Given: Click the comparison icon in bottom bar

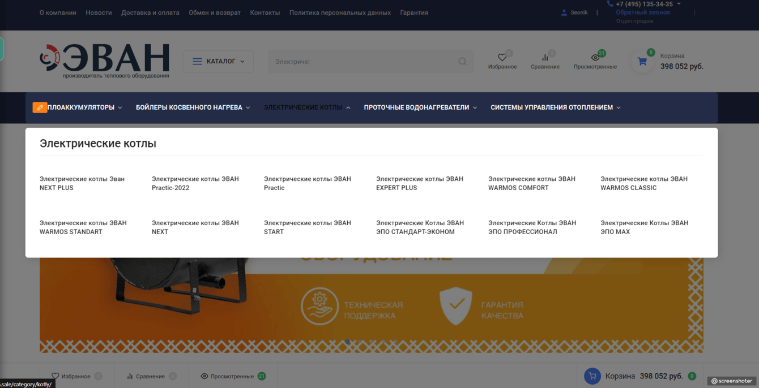Looking at the screenshot, I should 130,376.
